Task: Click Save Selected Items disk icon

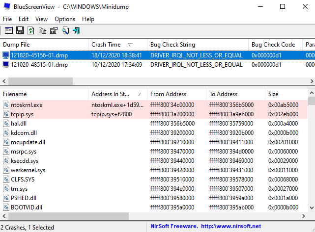Action: [20, 31]
